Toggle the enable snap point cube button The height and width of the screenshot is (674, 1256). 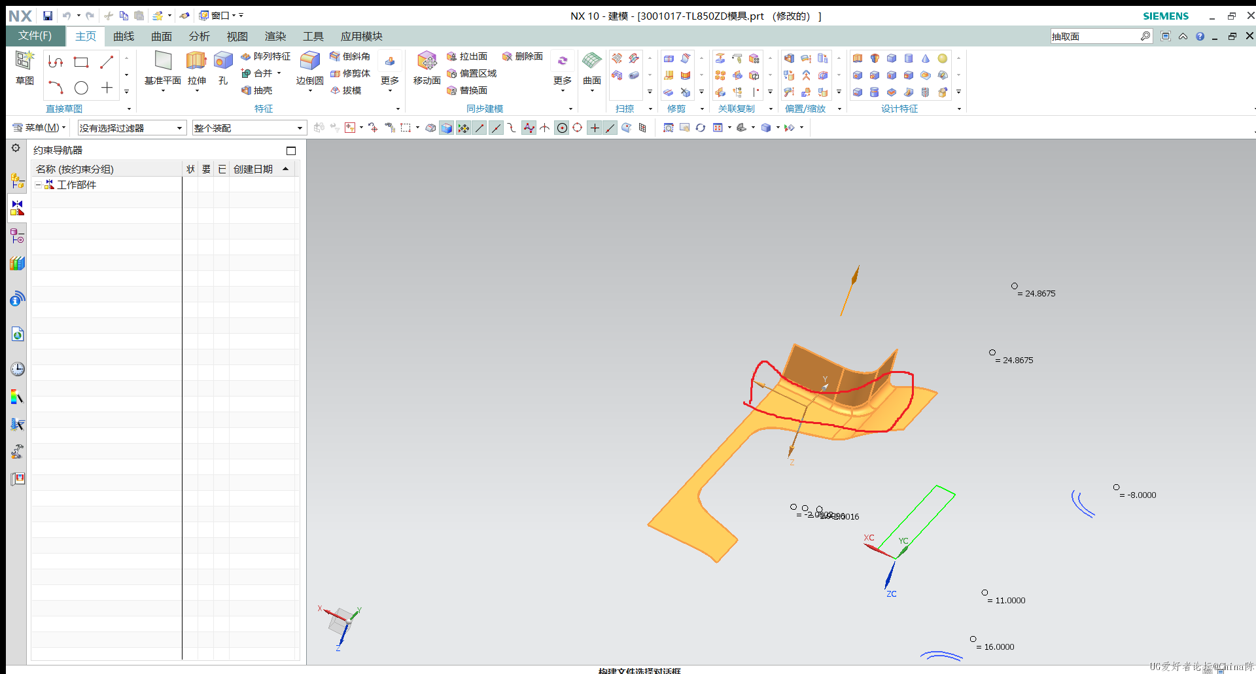tap(447, 128)
